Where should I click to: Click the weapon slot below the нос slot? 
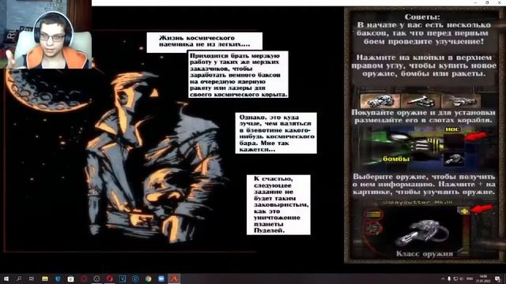point(454,159)
